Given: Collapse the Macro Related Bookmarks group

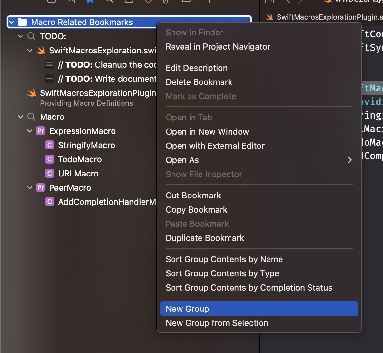Looking at the screenshot, I should 12,22.
